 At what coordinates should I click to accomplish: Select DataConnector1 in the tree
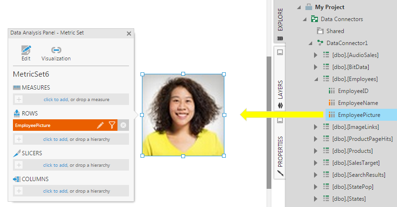point(347,43)
